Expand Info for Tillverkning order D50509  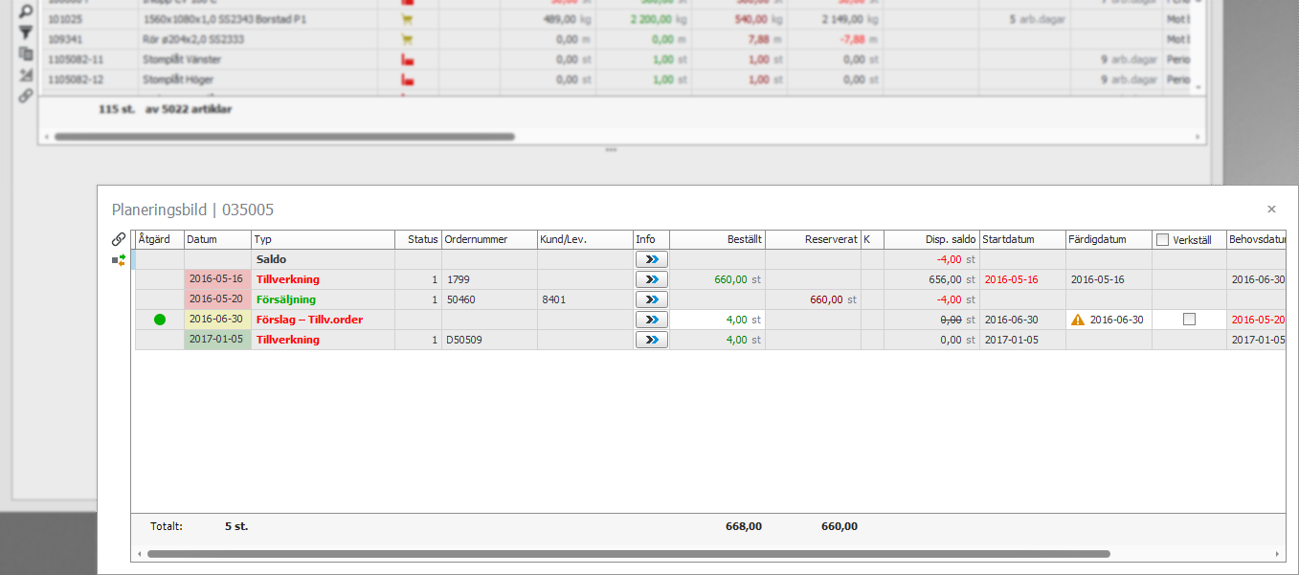652,340
